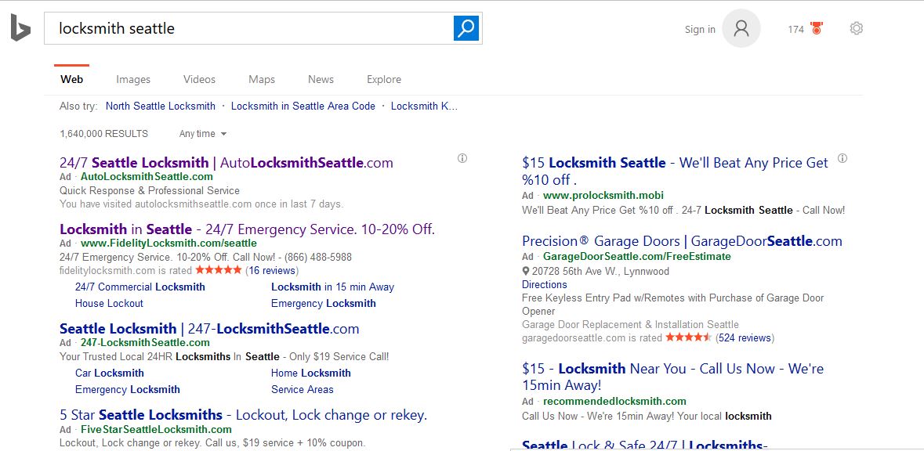This screenshot has width=924, height=451.
Task: Open the 524 reviews link
Action: 745,338
